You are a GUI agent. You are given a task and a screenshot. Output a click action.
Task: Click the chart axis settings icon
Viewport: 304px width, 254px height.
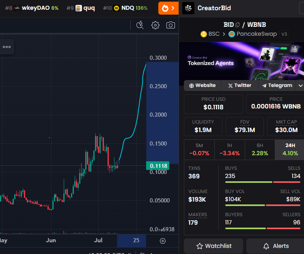point(163,241)
